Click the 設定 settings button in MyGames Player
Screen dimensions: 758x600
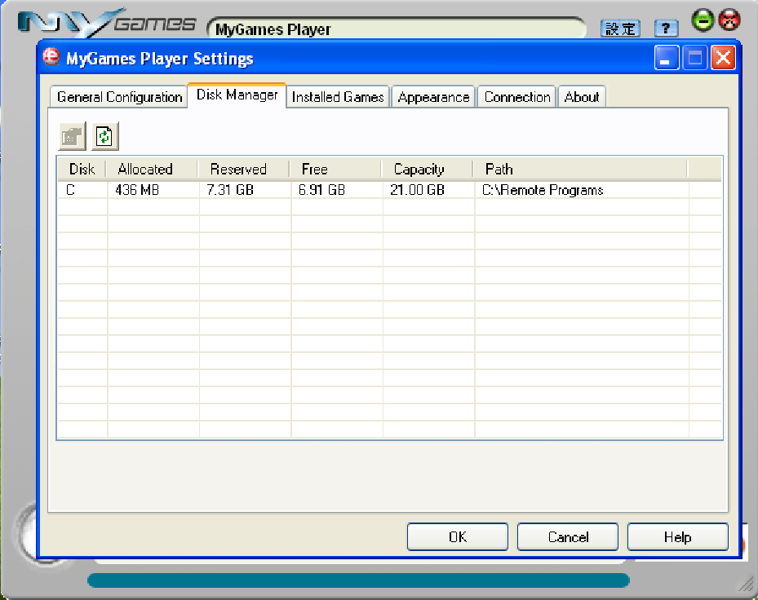coord(620,29)
